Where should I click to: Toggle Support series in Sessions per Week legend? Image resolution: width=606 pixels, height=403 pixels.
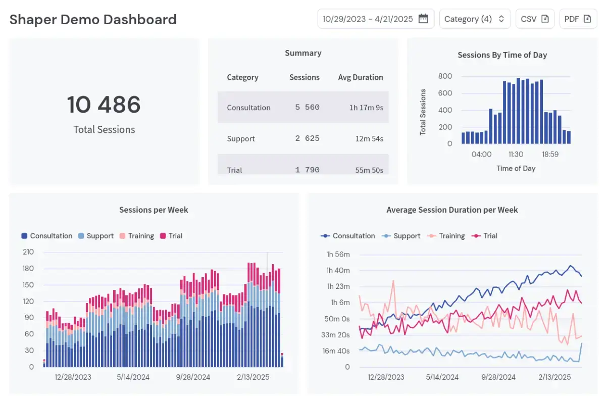coord(95,236)
